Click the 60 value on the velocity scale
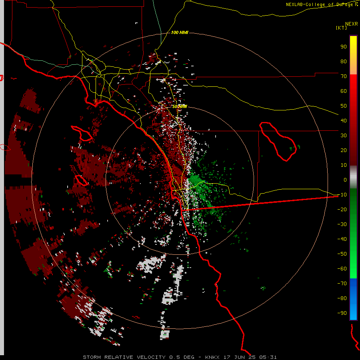Viewport: 360px width, 360px height. point(344,91)
